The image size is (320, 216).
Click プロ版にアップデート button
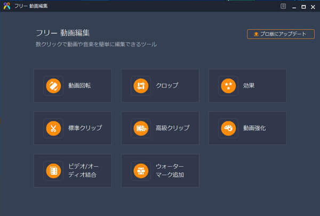click(281, 34)
